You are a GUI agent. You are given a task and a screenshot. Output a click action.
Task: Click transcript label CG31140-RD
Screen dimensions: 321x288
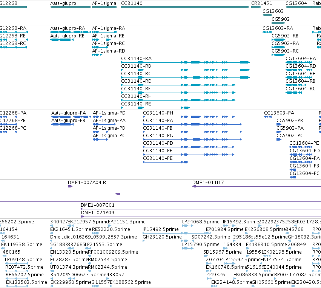pyautogui.click(x=136, y=81)
